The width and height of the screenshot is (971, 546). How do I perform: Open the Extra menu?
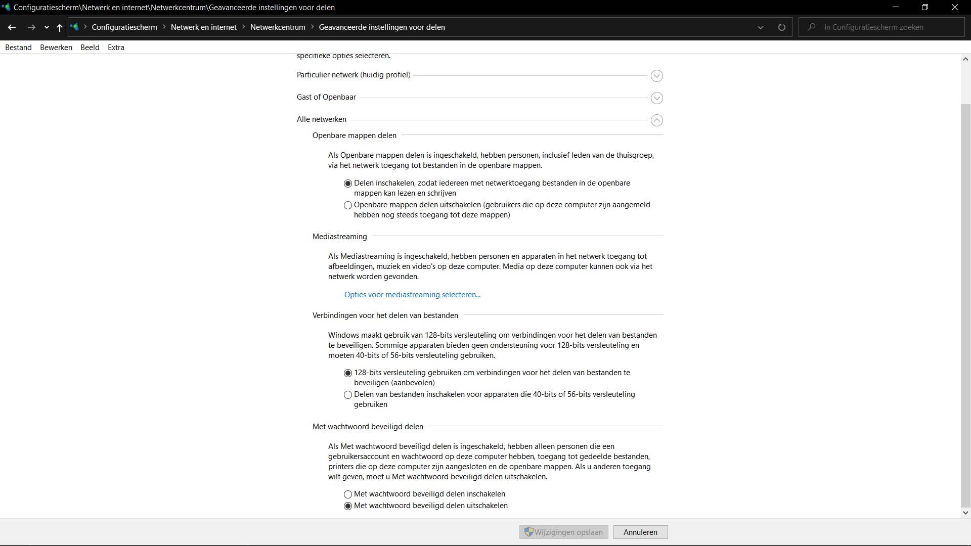116,48
